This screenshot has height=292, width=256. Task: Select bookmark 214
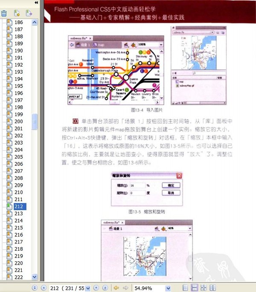tap(19, 220)
